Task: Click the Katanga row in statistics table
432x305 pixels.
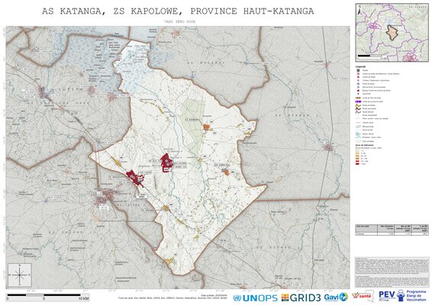Action: (x=392, y=233)
